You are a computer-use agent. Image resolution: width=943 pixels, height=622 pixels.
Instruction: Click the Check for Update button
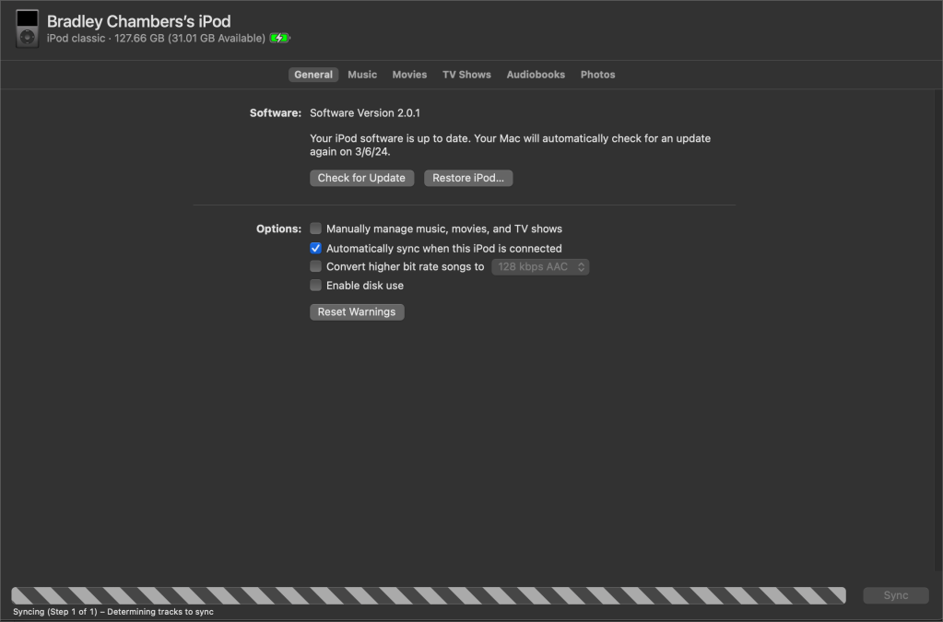tap(361, 178)
